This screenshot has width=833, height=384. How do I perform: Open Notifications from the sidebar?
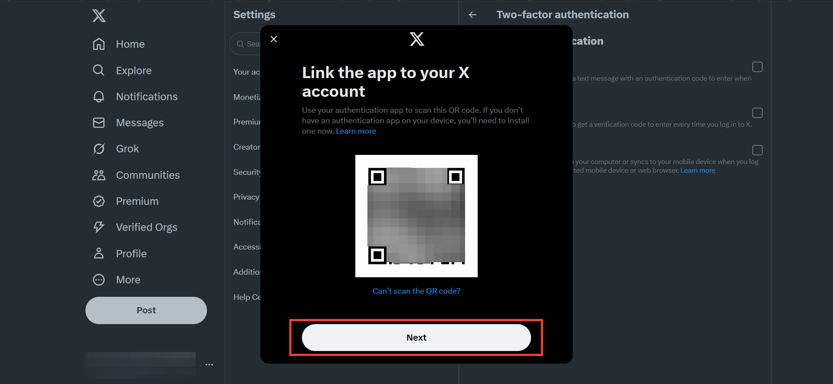(147, 97)
